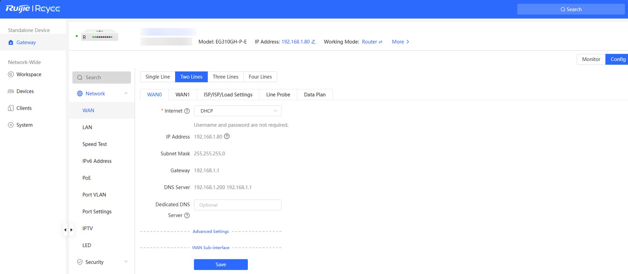The width and height of the screenshot is (628, 274).
Task: Click the expand-right sidebar arrow
Action: [x=72, y=230]
